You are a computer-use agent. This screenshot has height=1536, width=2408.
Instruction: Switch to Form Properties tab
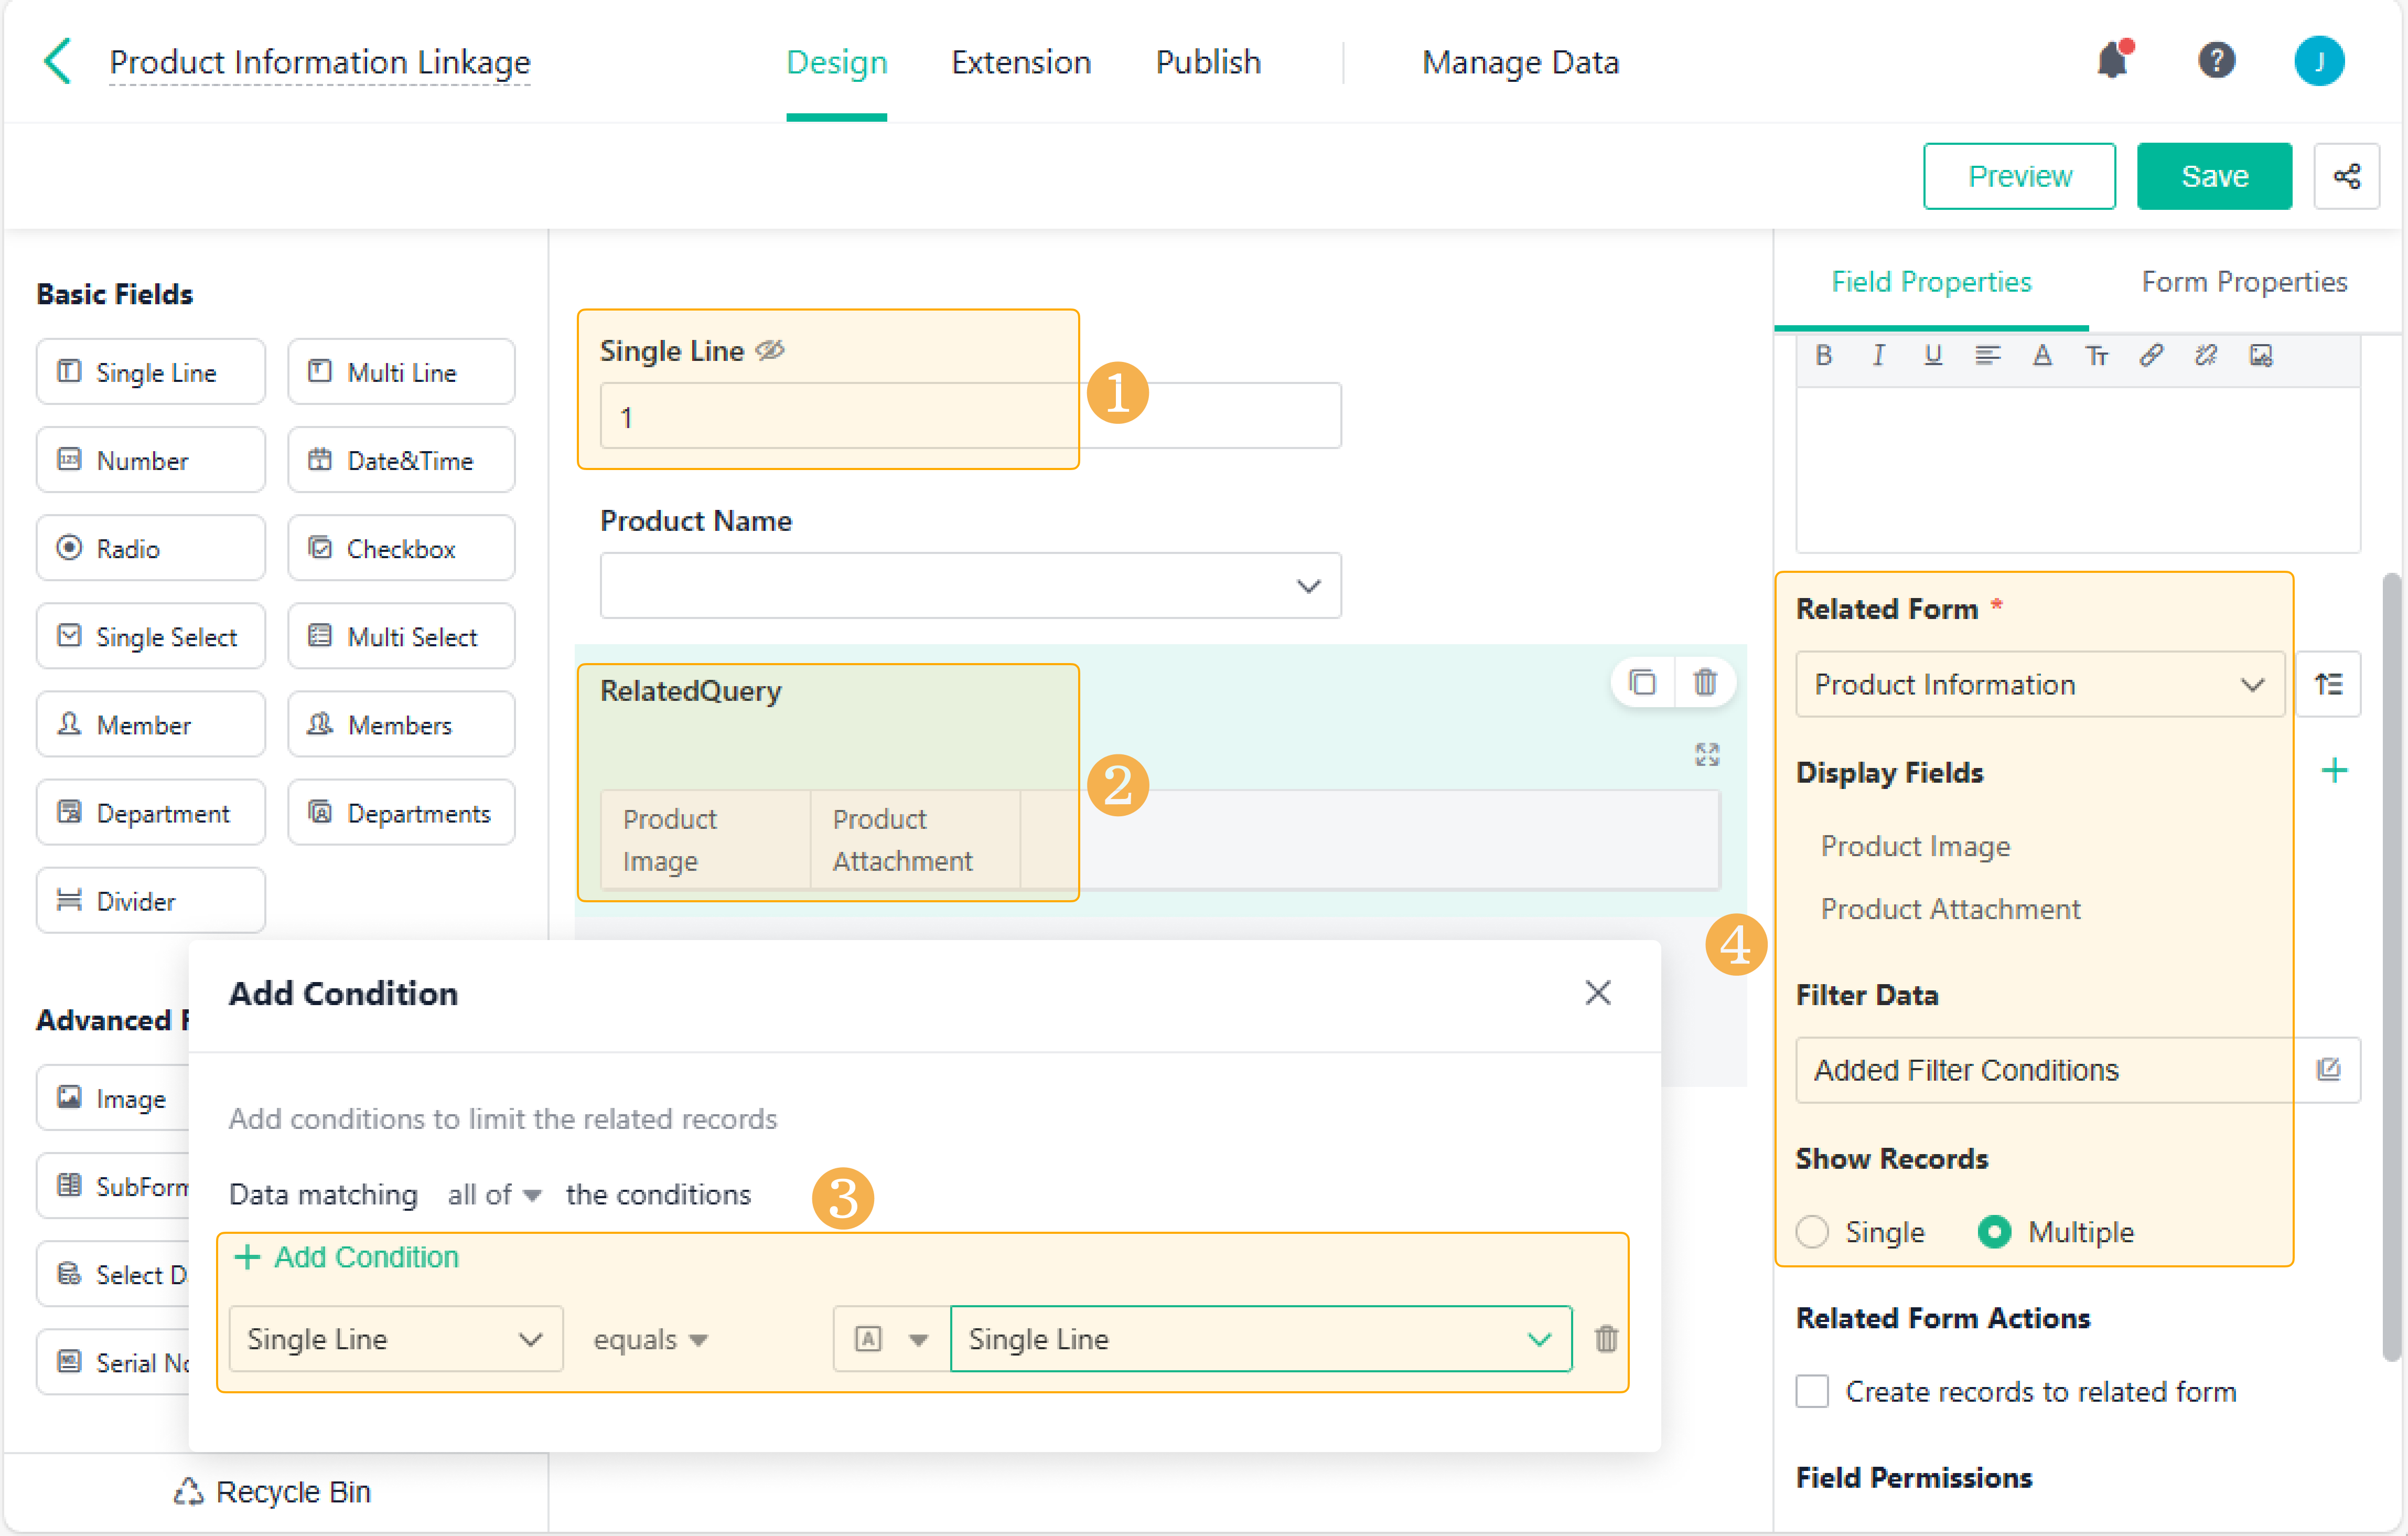click(2244, 282)
